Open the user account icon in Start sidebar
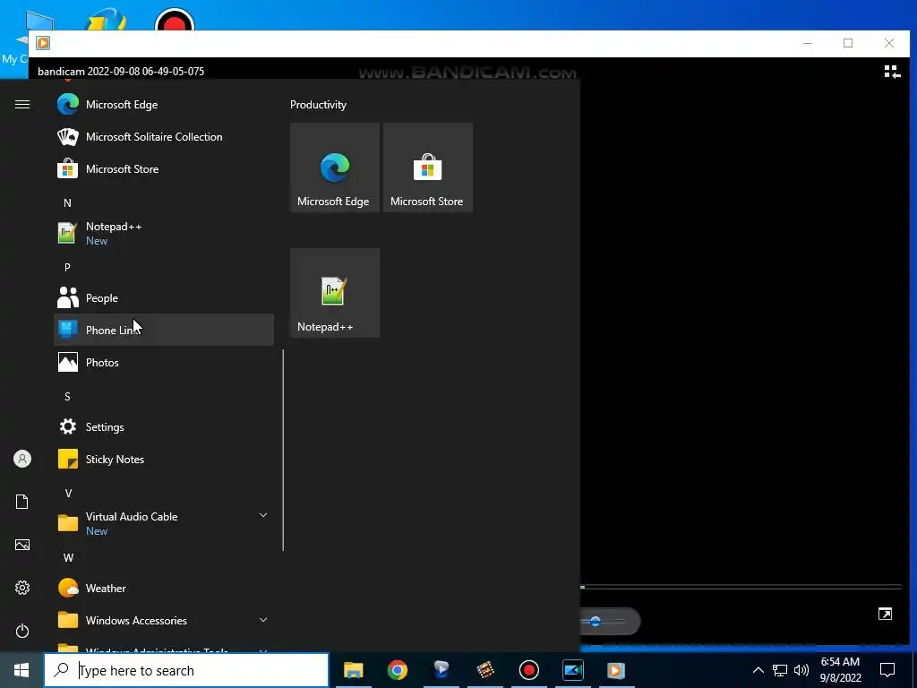The image size is (917, 688). (22, 459)
